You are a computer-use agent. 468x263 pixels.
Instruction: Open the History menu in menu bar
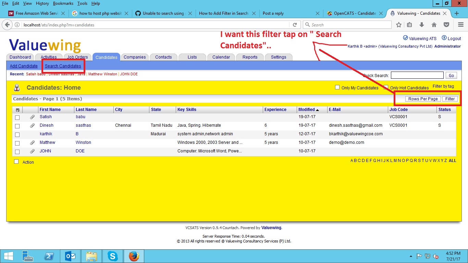pyautogui.click(x=42, y=3)
